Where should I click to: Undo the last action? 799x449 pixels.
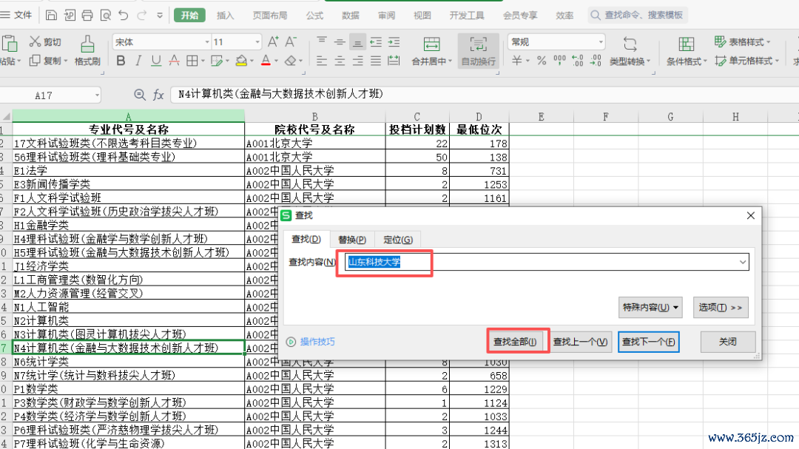click(x=124, y=16)
